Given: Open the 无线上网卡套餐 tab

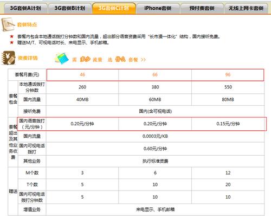Looking at the screenshot, I should coord(246,8).
